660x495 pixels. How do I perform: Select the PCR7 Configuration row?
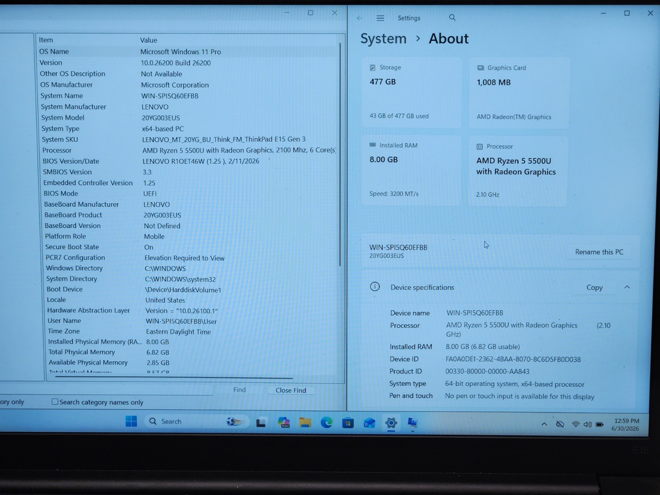click(191, 258)
